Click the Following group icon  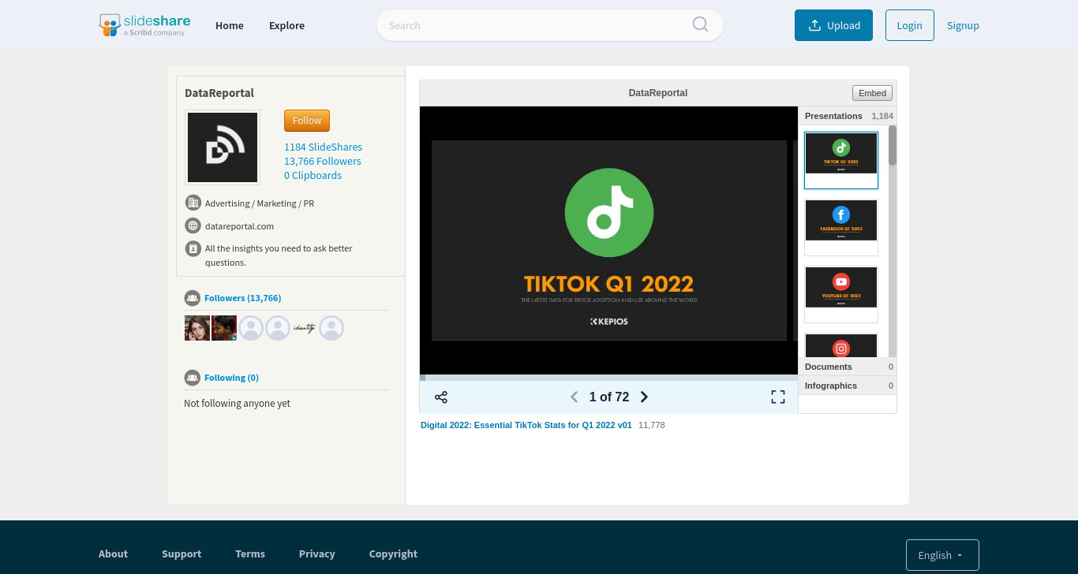[192, 378]
